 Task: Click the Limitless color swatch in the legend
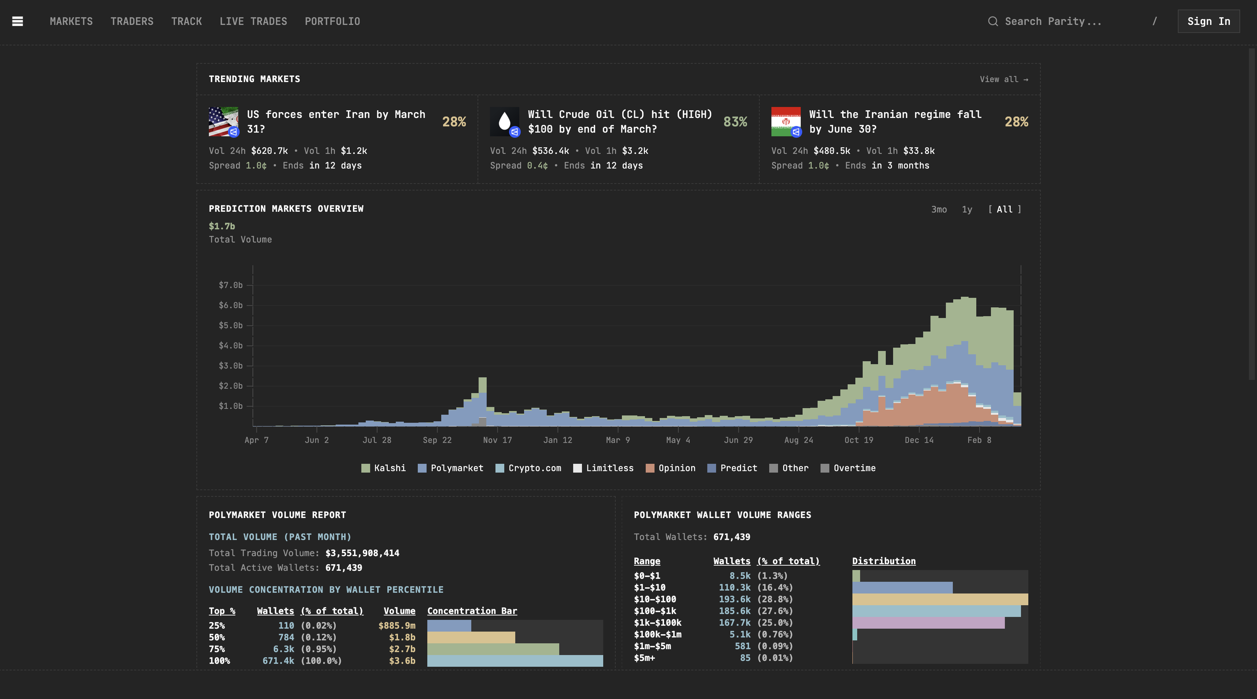point(577,468)
